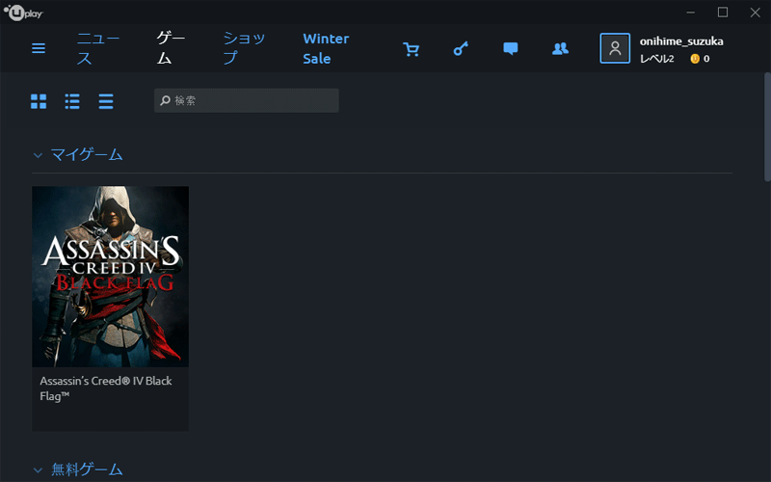Close the Uplay window
The height and width of the screenshot is (482, 771).
point(755,13)
